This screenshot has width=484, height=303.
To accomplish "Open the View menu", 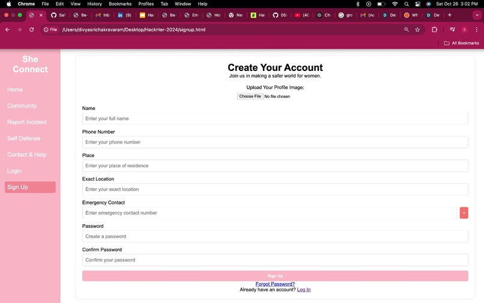I will 75,4.
